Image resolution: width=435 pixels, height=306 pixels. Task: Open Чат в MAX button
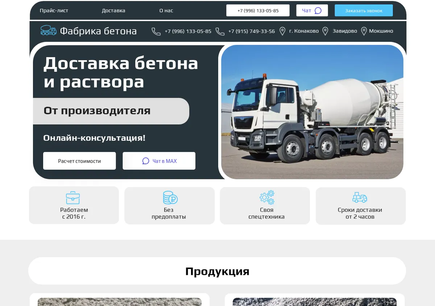pyautogui.click(x=159, y=161)
